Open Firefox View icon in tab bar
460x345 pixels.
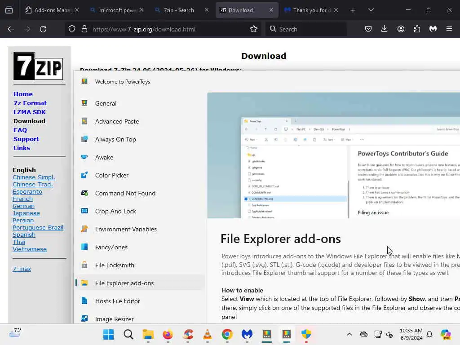(x=9, y=10)
